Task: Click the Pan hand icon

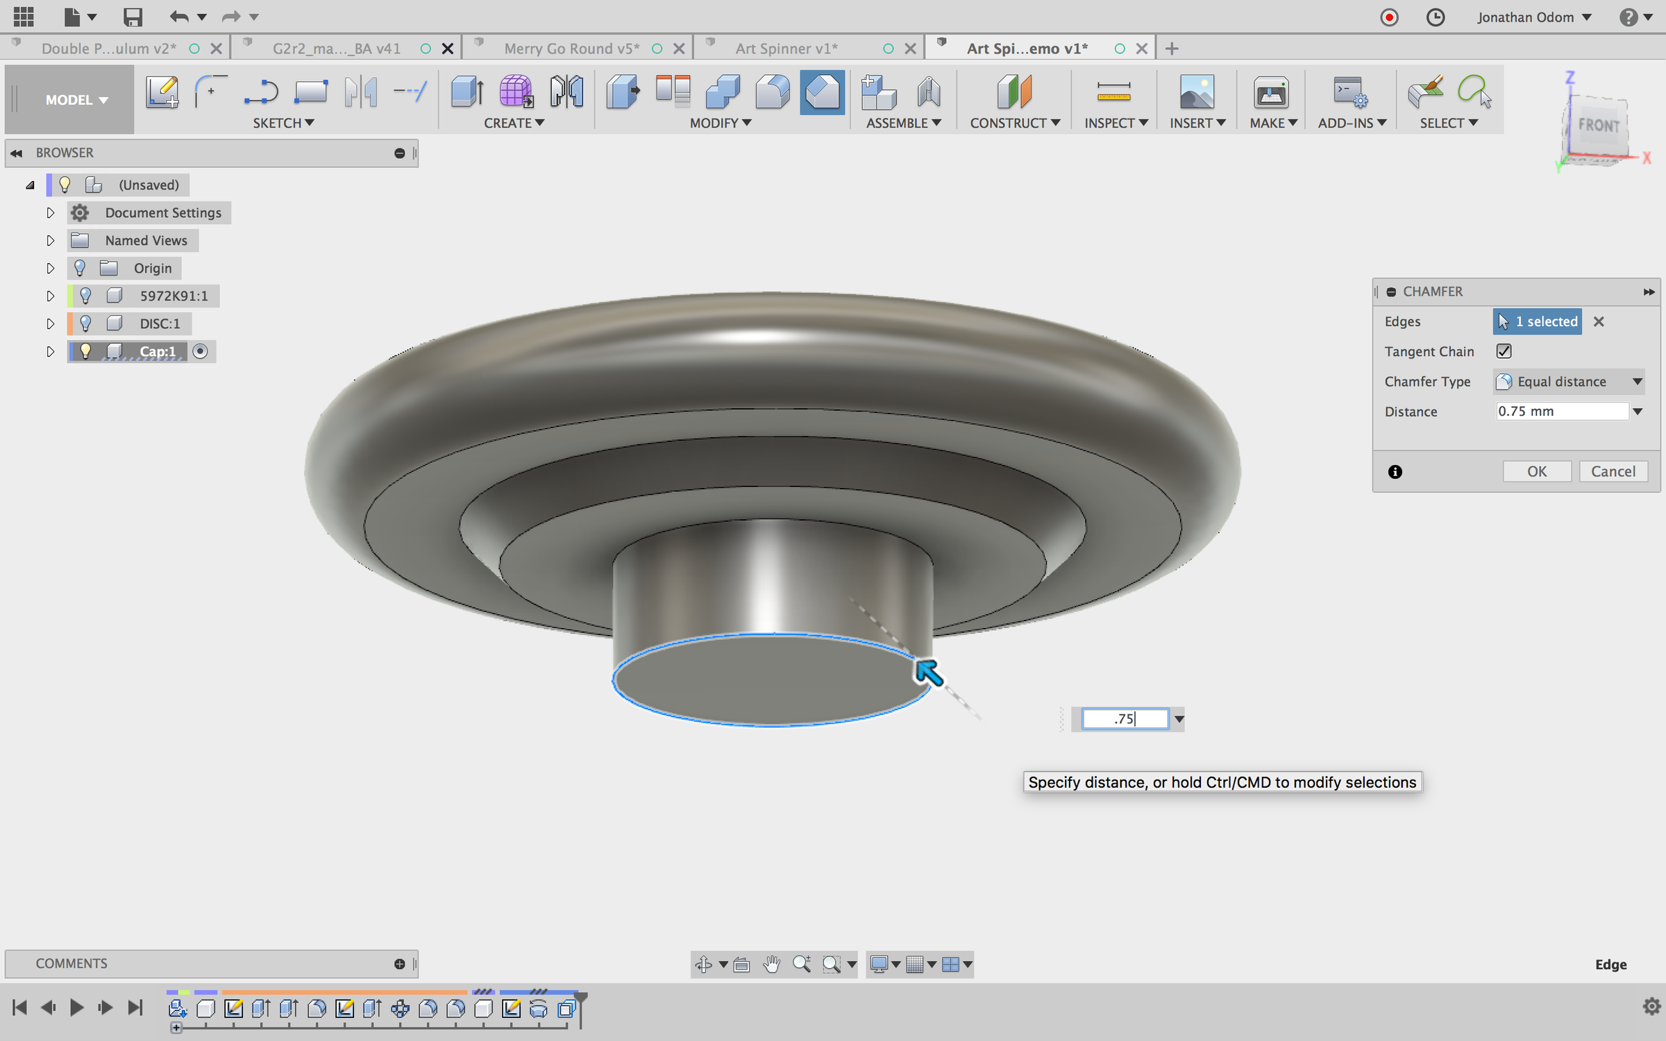Action: point(771,964)
